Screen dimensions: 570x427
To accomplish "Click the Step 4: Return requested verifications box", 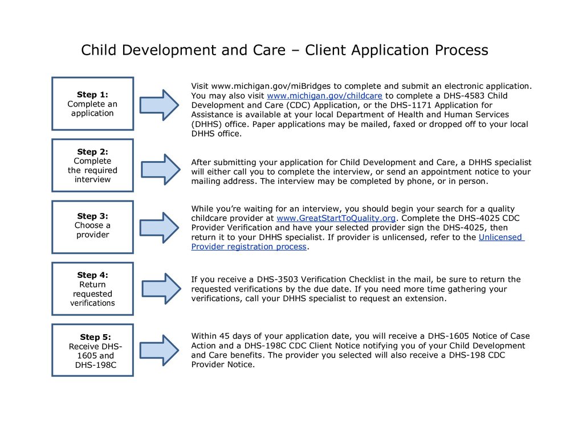I will click(93, 289).
